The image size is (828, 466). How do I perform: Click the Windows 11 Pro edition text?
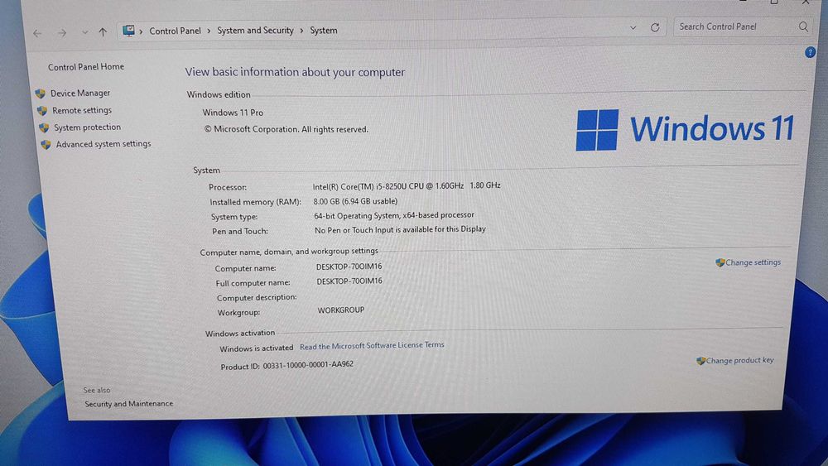(x=233, y=113)
